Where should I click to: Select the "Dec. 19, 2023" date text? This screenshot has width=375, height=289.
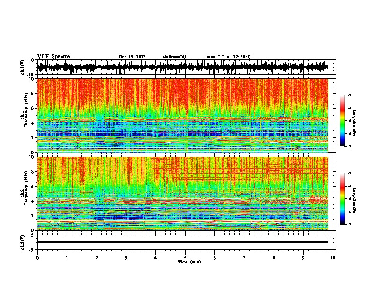[x=132, y=57]
